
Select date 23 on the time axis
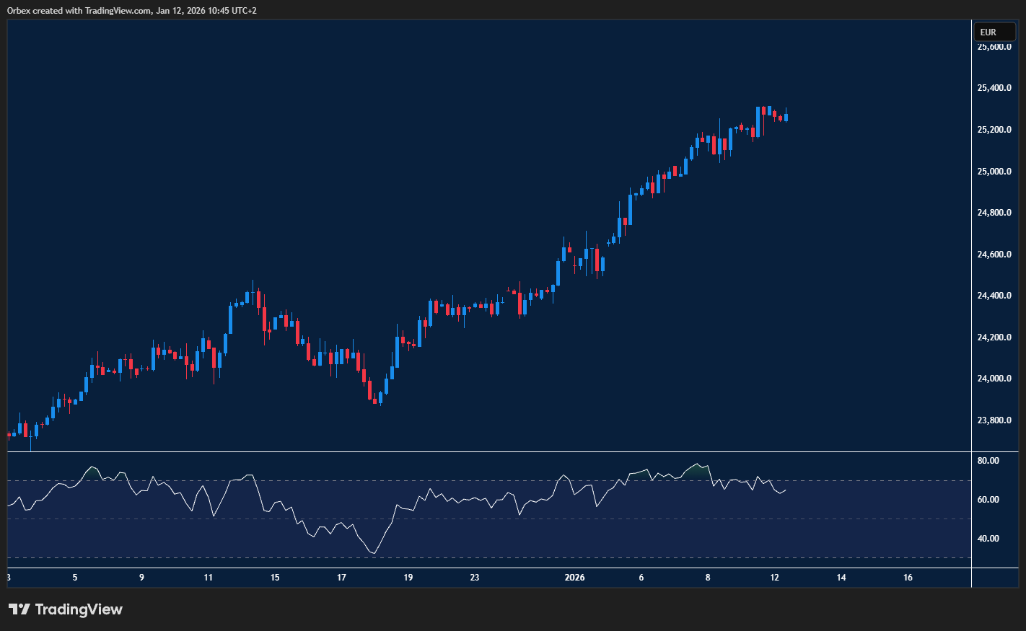tap(474, 578)
